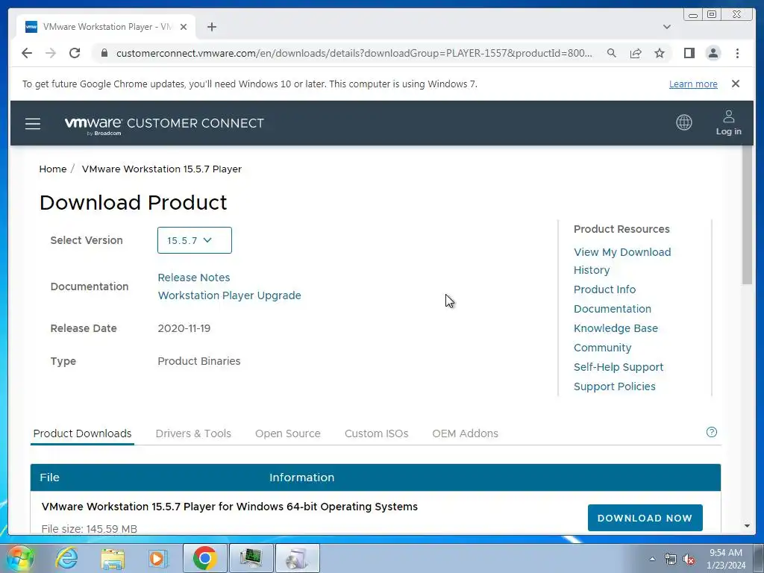Launch Internet Explorer from taskbar
The image size is (764, 573).
(66, 558)
